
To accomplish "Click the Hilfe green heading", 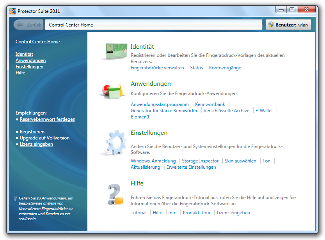I will [137, 183].
